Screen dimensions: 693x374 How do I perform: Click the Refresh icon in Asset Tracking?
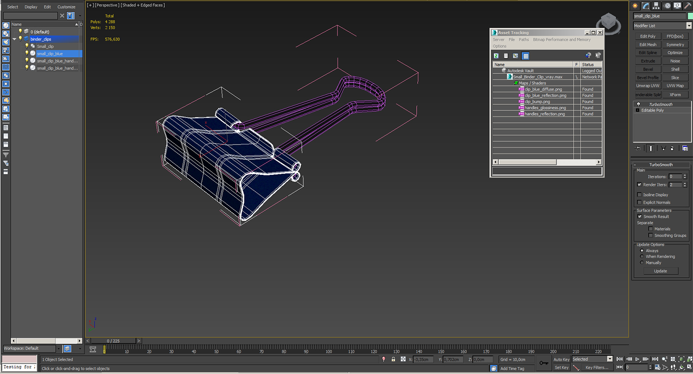tap(496, 56)
